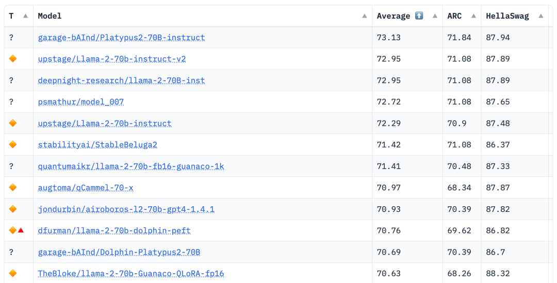Select HellaSwag score 86.37
Screen dimensions: 557x283
(498, 145)
